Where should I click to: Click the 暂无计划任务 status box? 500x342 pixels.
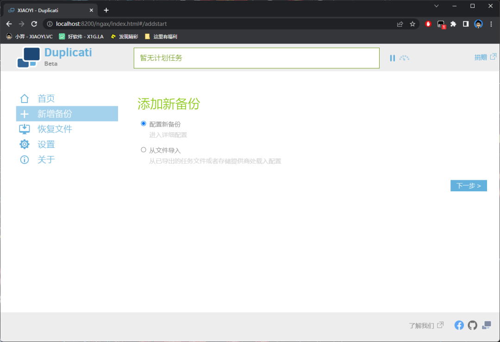[x=256, y=58]
